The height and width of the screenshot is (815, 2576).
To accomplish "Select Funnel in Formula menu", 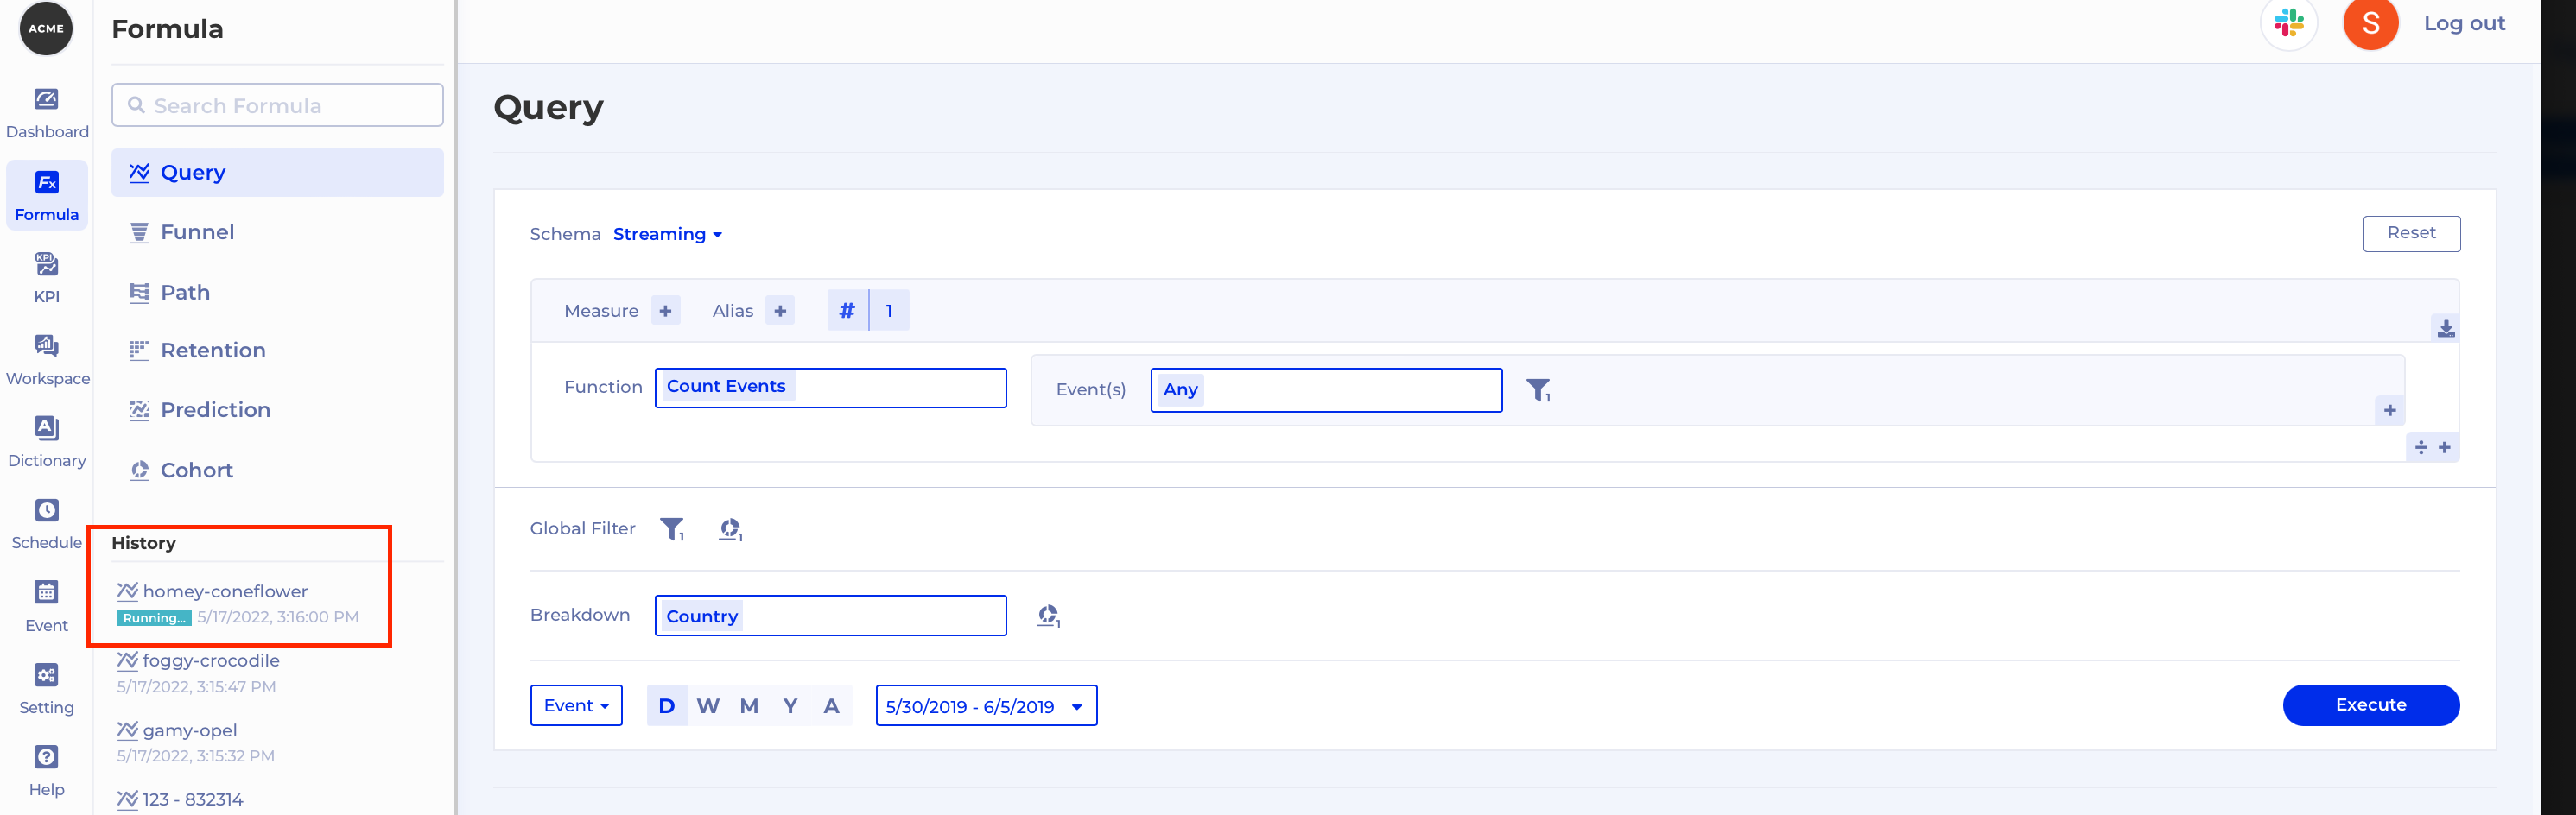I will click(277, 232).
